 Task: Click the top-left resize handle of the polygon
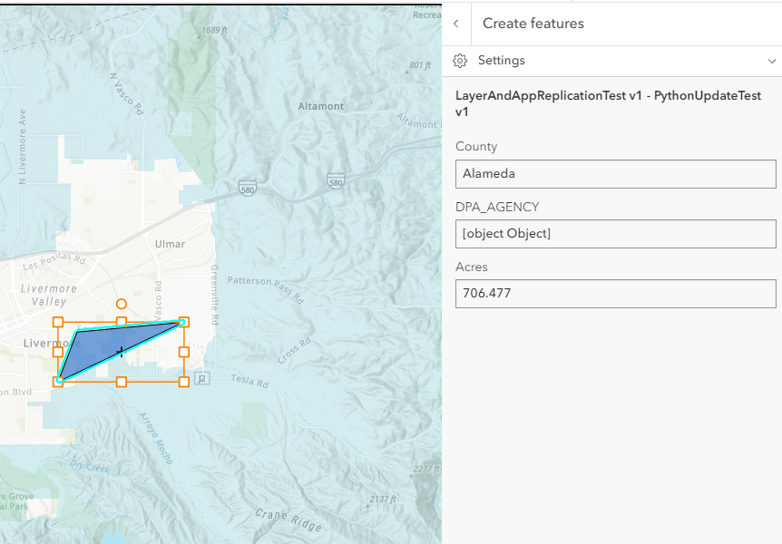coord(58,322)
